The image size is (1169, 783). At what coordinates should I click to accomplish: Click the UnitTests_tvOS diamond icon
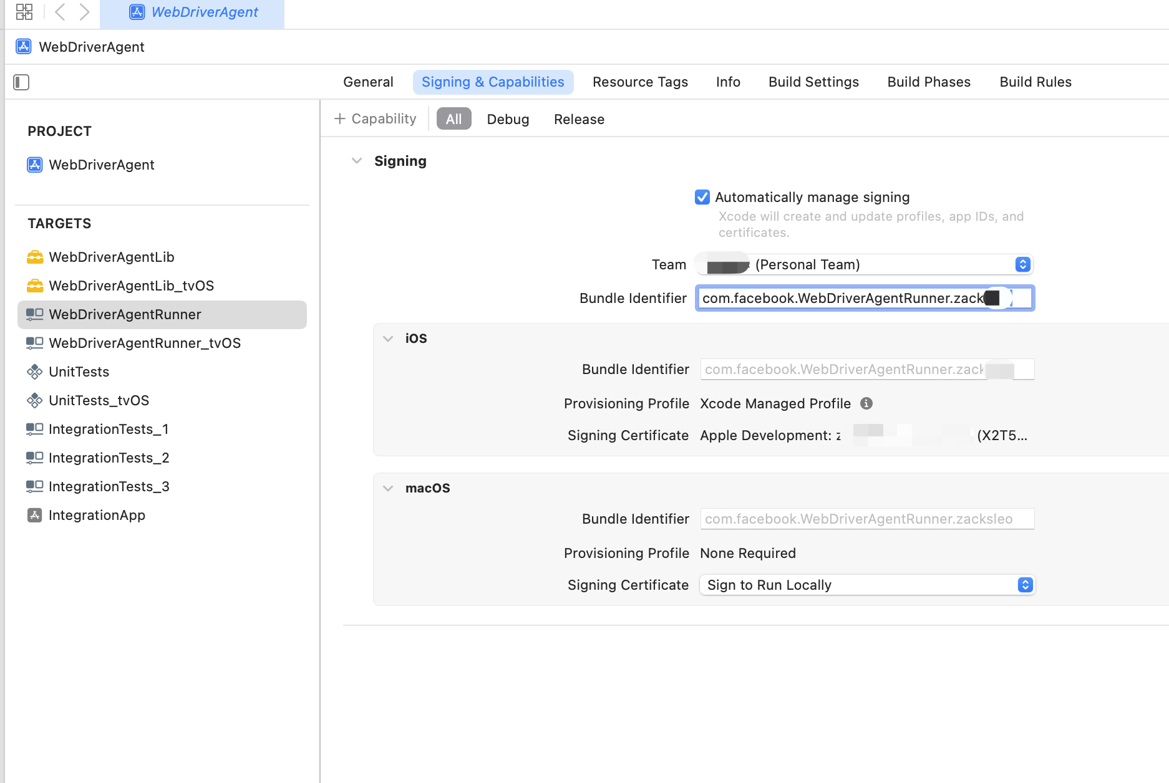(35, 400)
